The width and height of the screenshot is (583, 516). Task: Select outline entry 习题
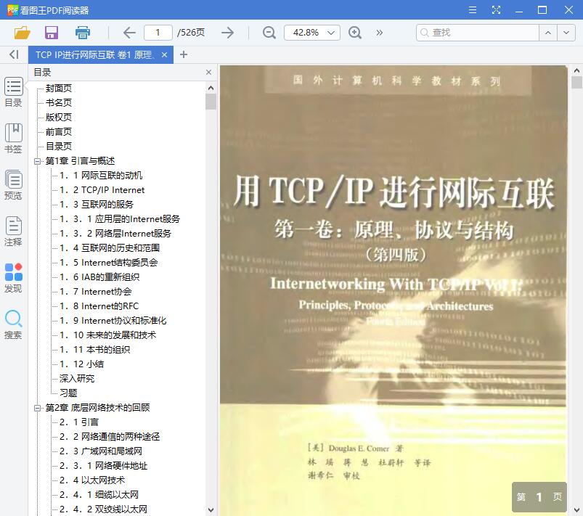tap(68, 393)
